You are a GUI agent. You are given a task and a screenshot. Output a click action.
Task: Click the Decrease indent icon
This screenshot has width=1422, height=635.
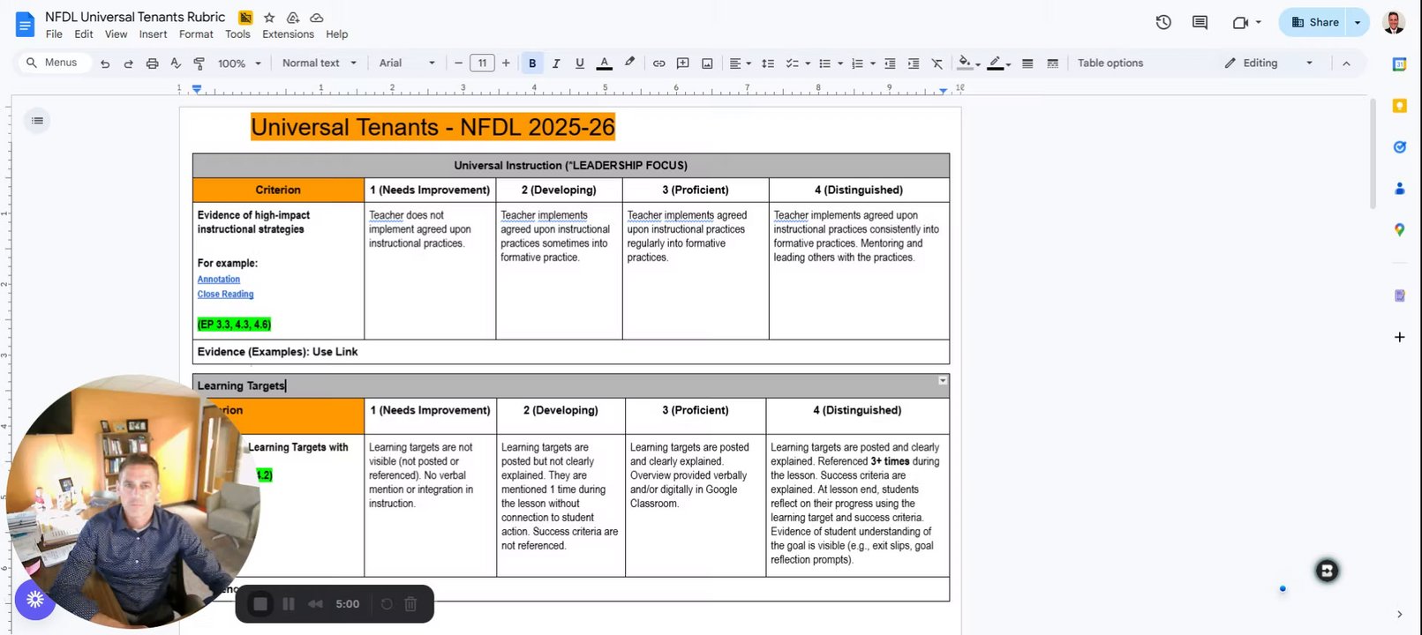tap(890, 63)
